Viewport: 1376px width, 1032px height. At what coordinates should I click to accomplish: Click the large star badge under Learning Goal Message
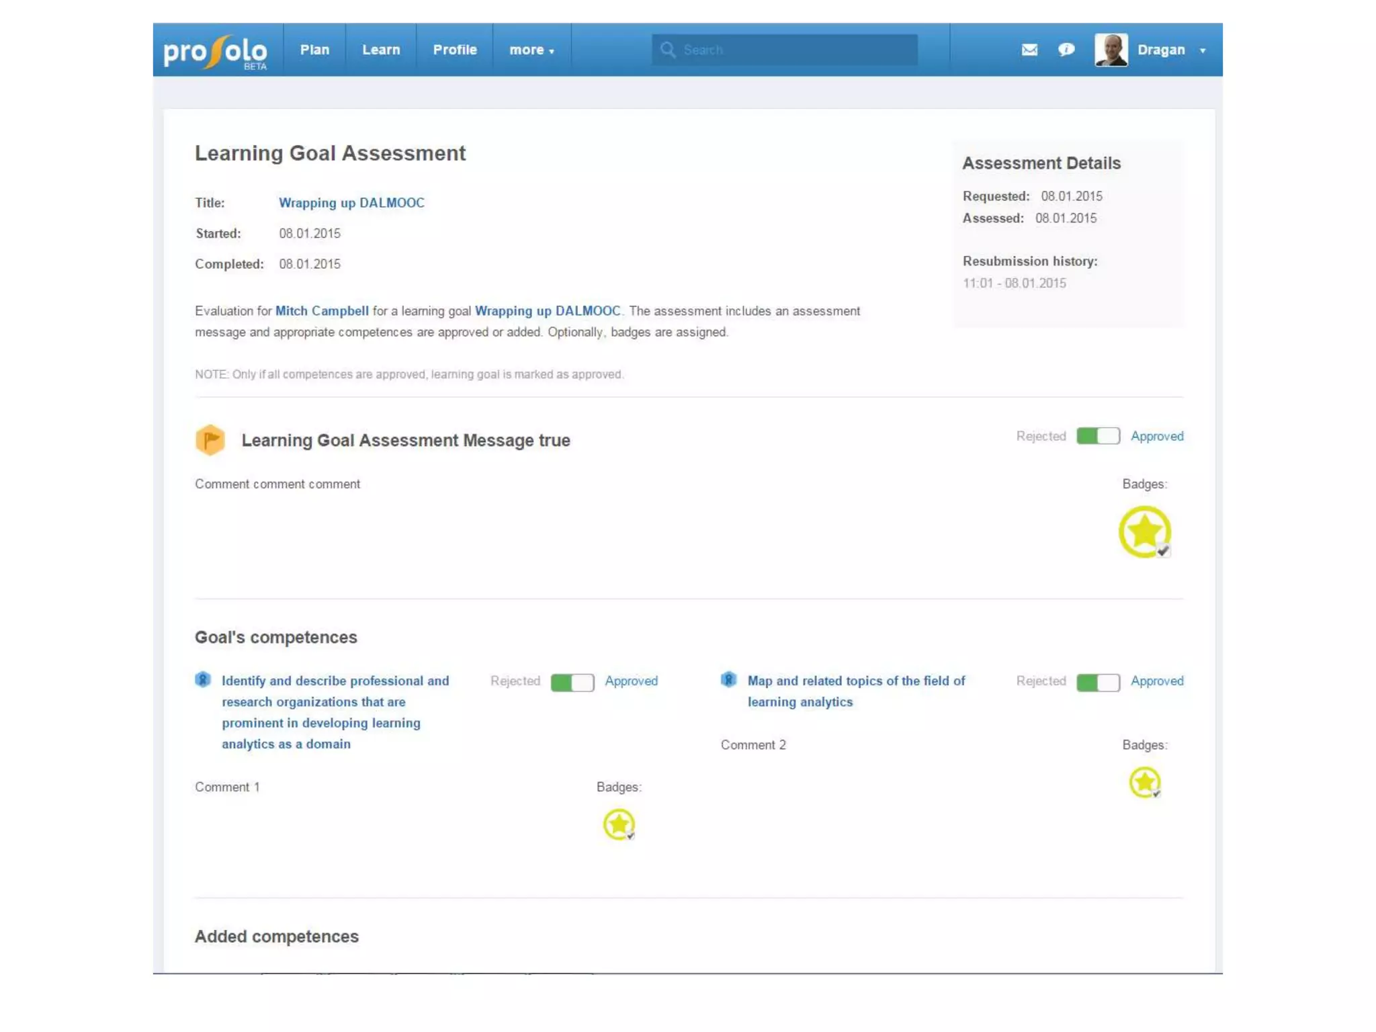[x=1145, y=532]
